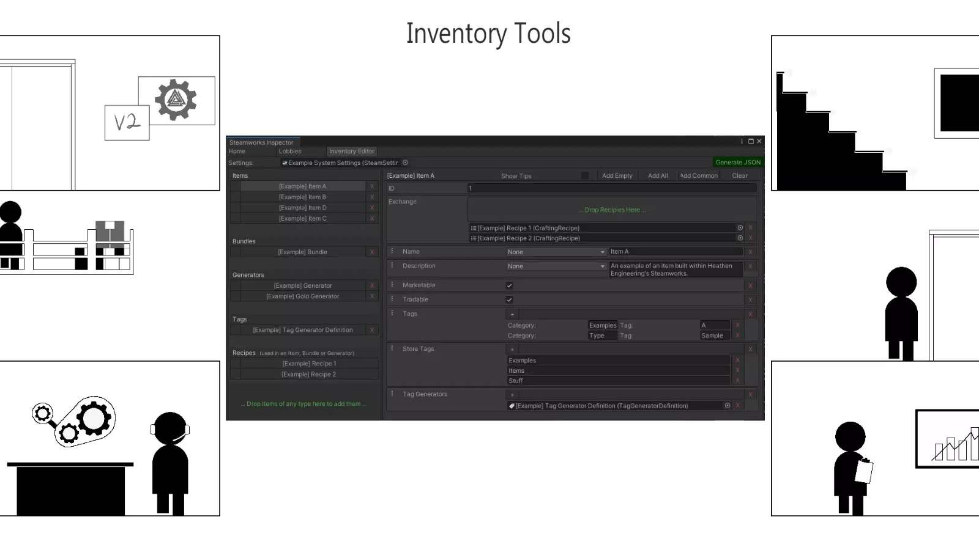Remove [Example] Item C with its X
Viewport: 979px width, 550px height.
[x=372, y=219]
